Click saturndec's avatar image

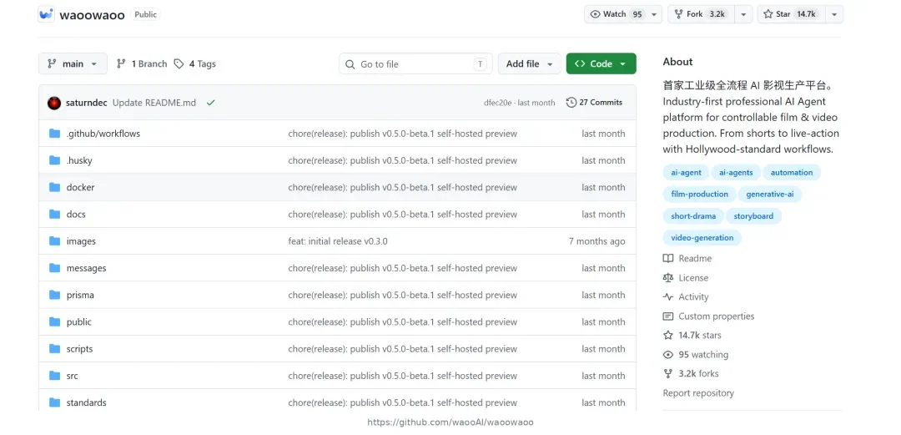[54, 103]
